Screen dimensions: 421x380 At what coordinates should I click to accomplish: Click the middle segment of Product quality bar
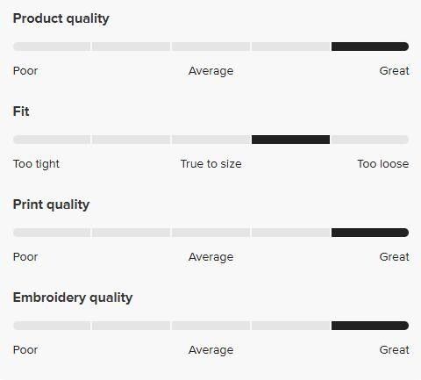tap(210, 47)
